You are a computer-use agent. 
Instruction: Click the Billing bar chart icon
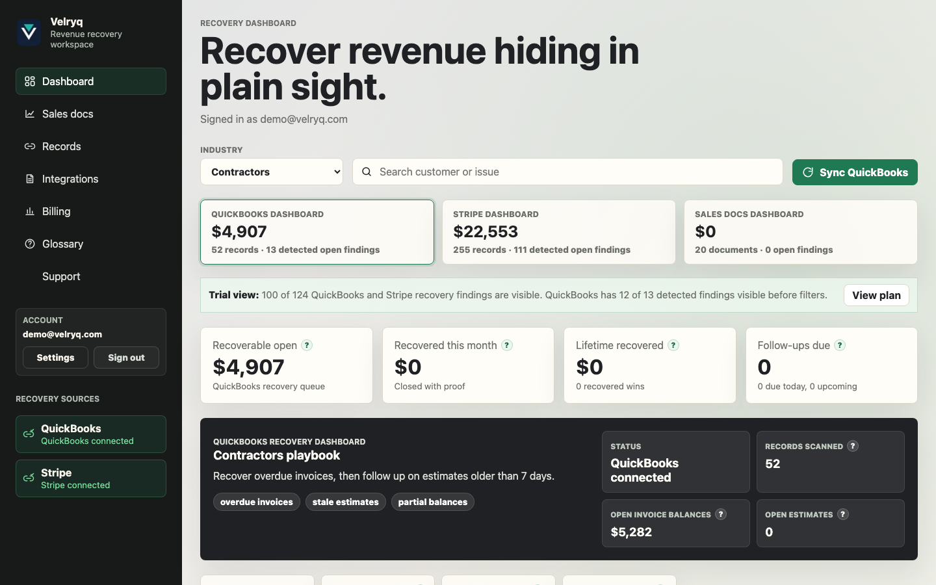click(x=30, y=211)
